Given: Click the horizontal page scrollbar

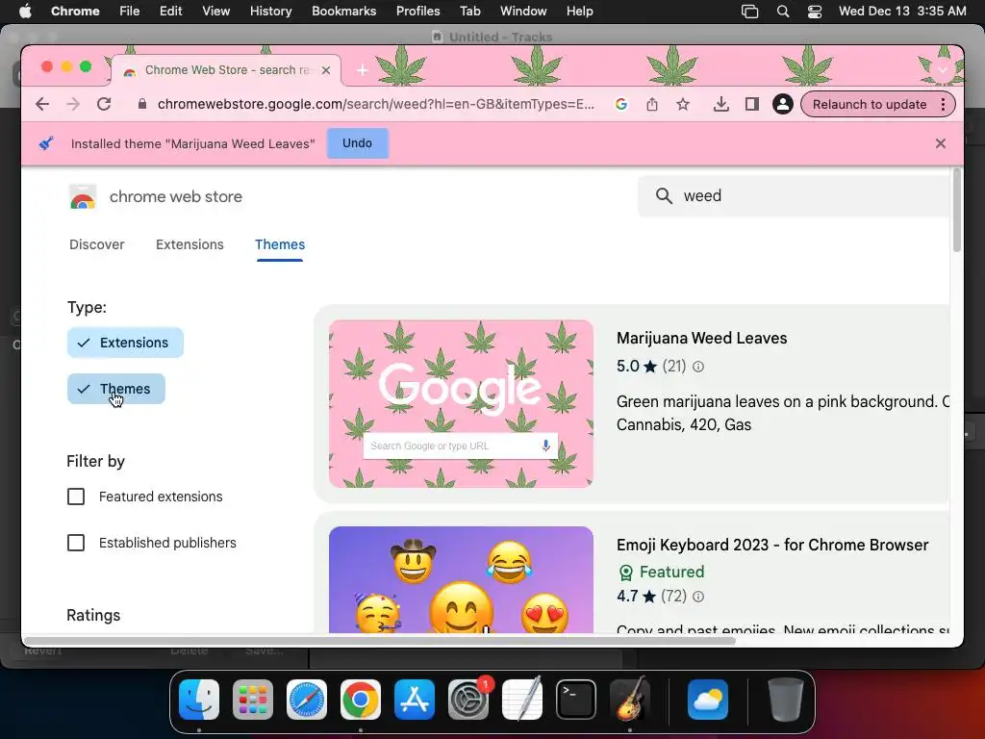Looking at the screenshot, I should pyautogui.click(x=381, y=641).
